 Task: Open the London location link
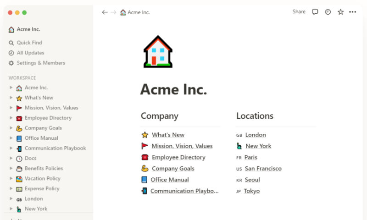(256, 135)
